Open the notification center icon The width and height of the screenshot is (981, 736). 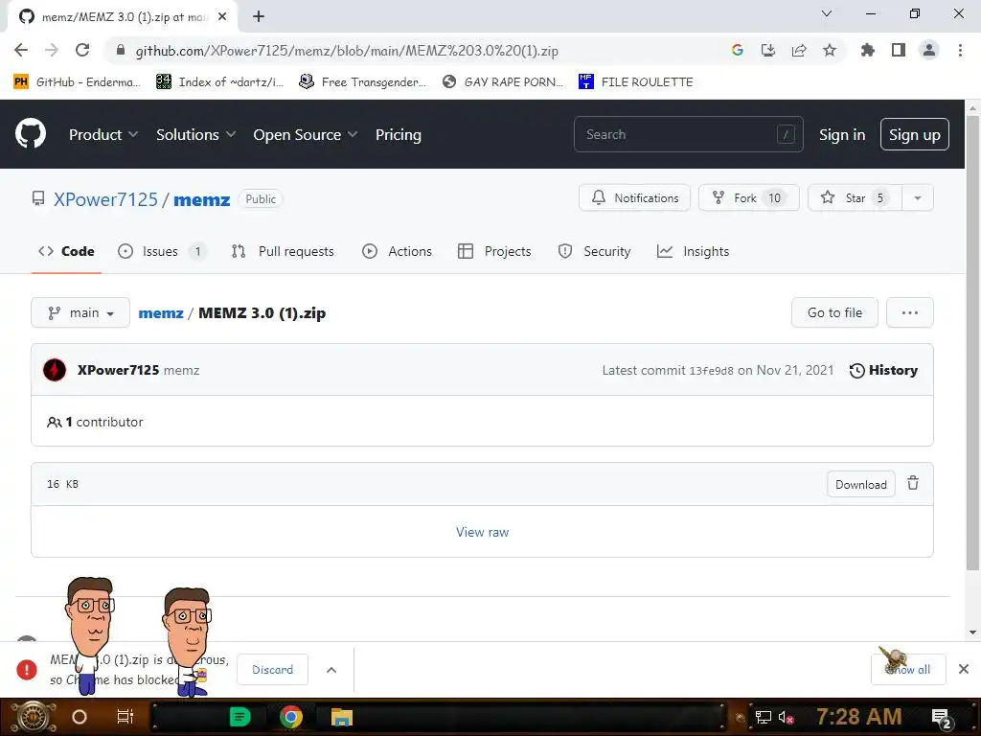pos(941,718)
